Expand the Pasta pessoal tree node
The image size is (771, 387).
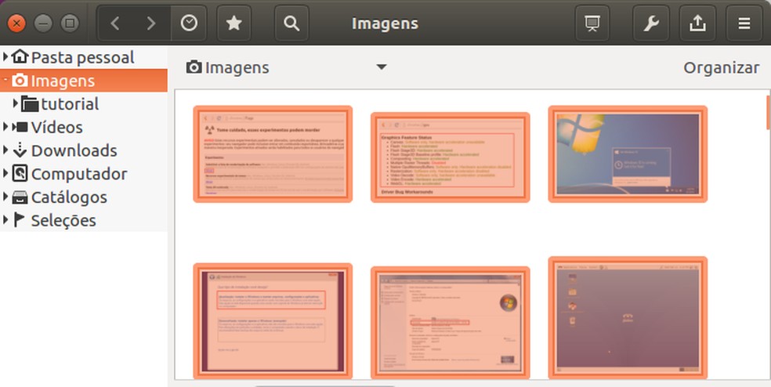[6, 57]
